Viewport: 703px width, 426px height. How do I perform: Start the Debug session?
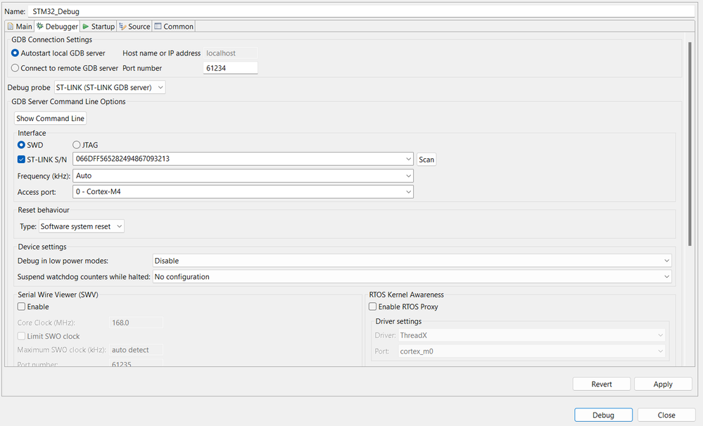click(603, 415)
